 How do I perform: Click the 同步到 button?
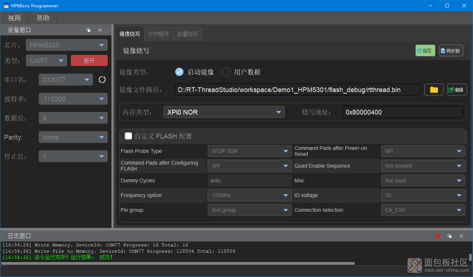pos(451,51)
